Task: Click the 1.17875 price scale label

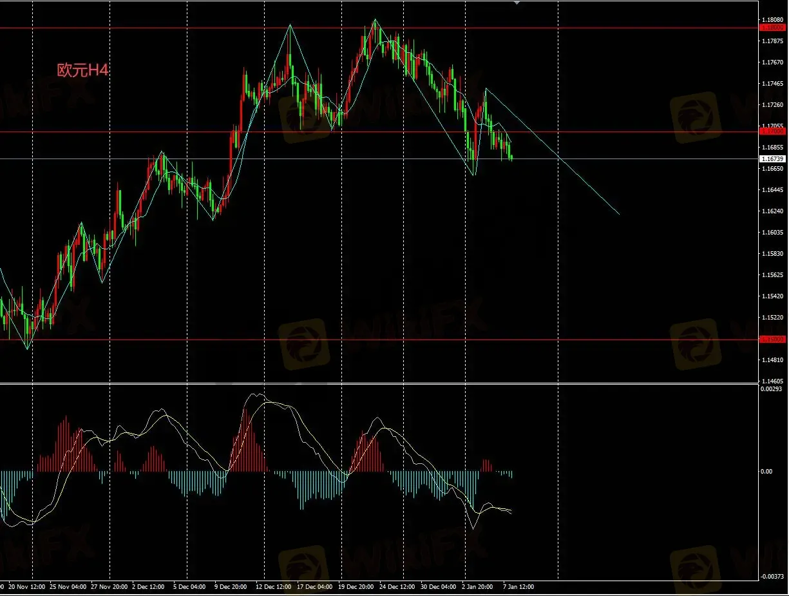Action: 773,41
